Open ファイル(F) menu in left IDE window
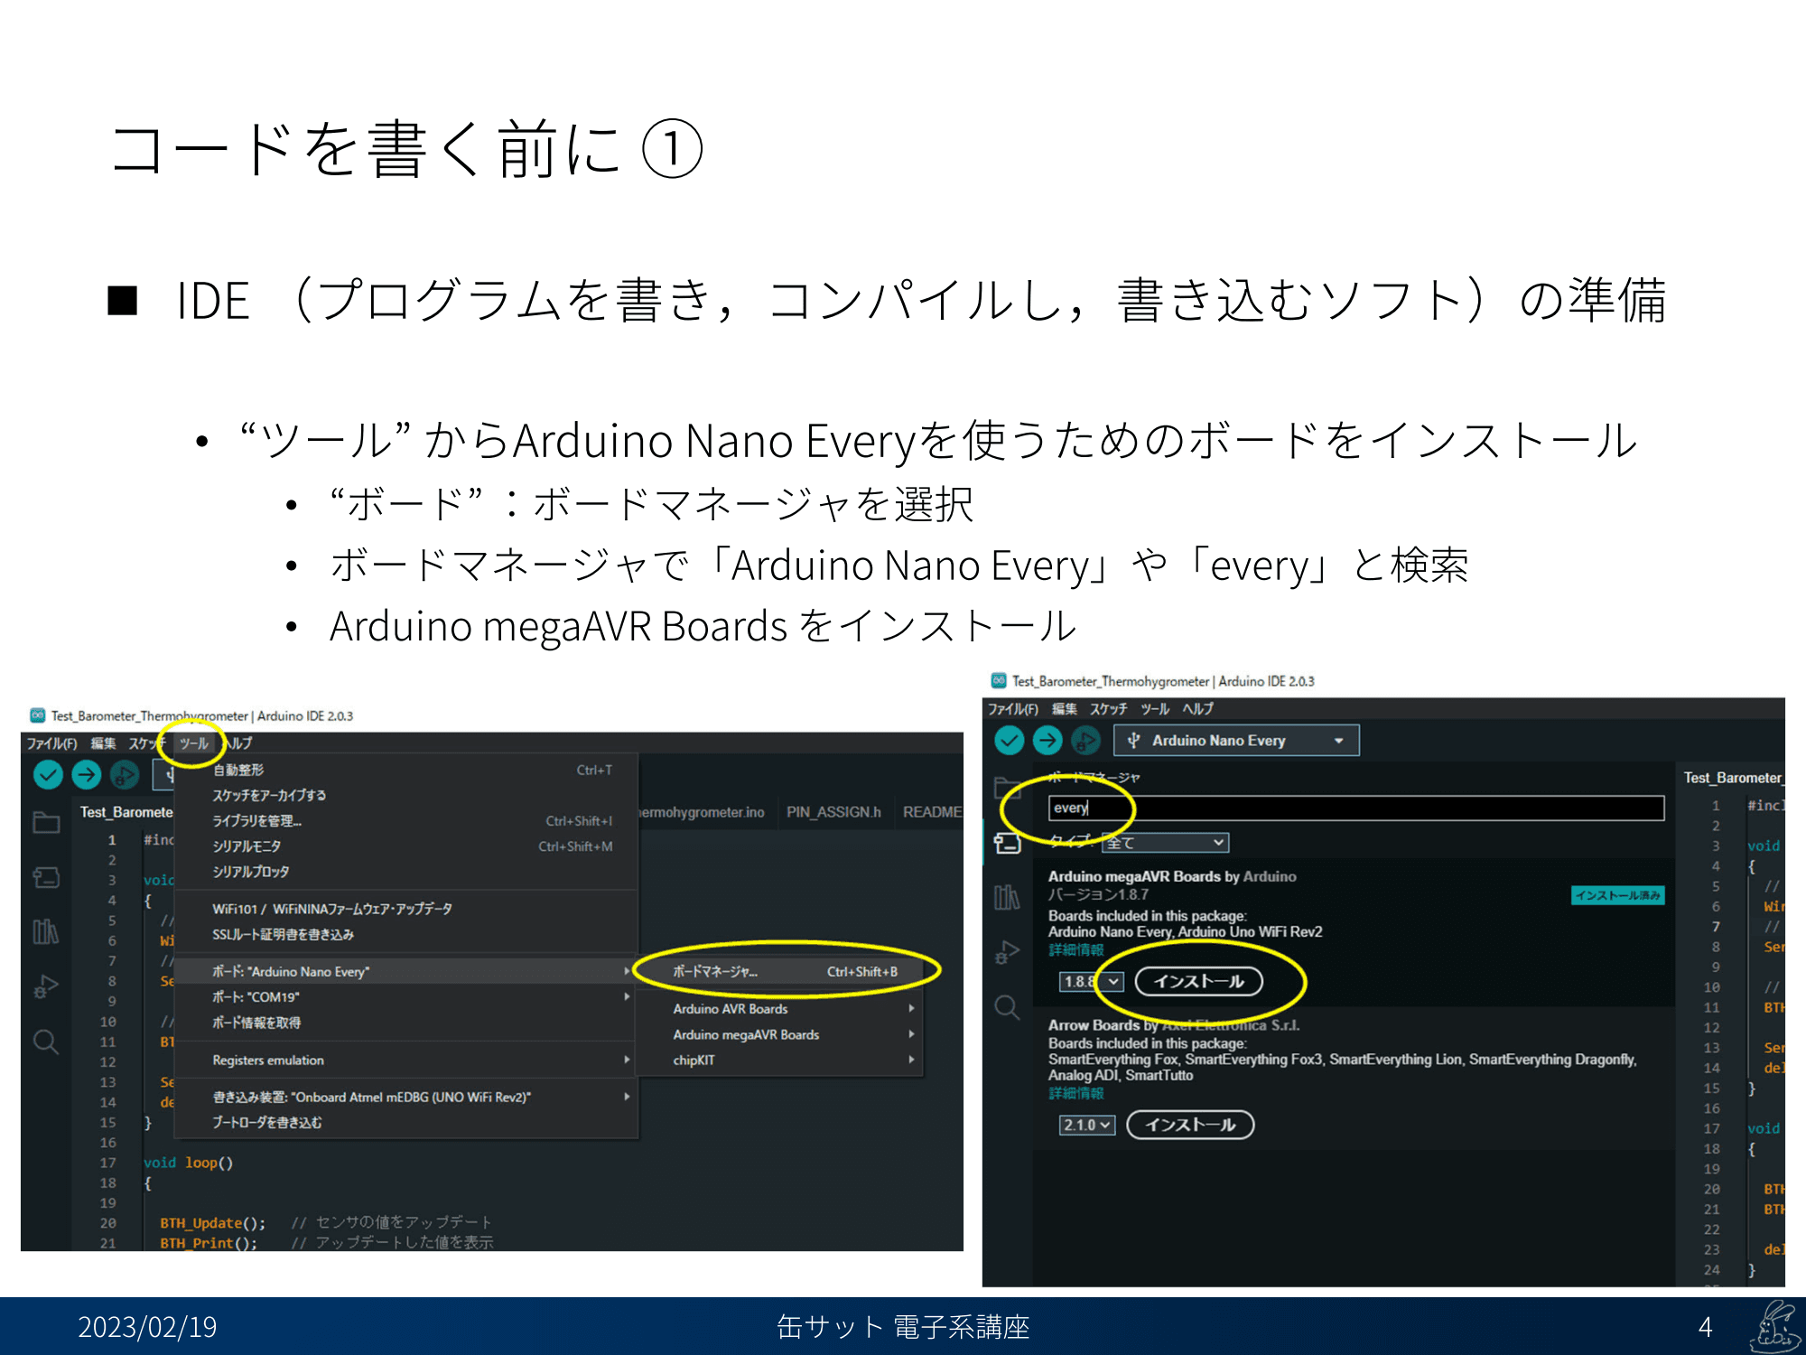Viewport: 1806px width, 1355px height. [51, 743]
